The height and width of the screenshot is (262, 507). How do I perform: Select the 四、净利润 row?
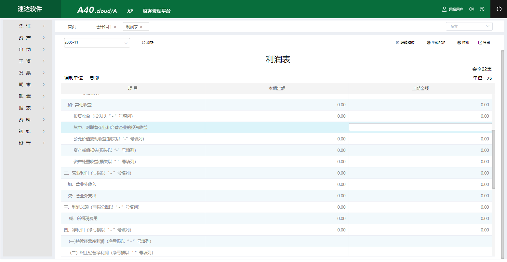click(x=277, y=230)
